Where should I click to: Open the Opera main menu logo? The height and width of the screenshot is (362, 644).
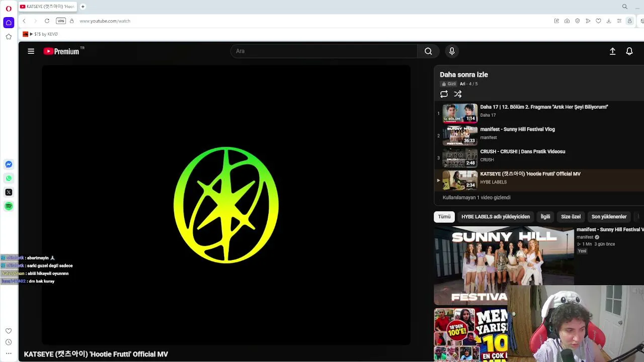tap(9, 9)
